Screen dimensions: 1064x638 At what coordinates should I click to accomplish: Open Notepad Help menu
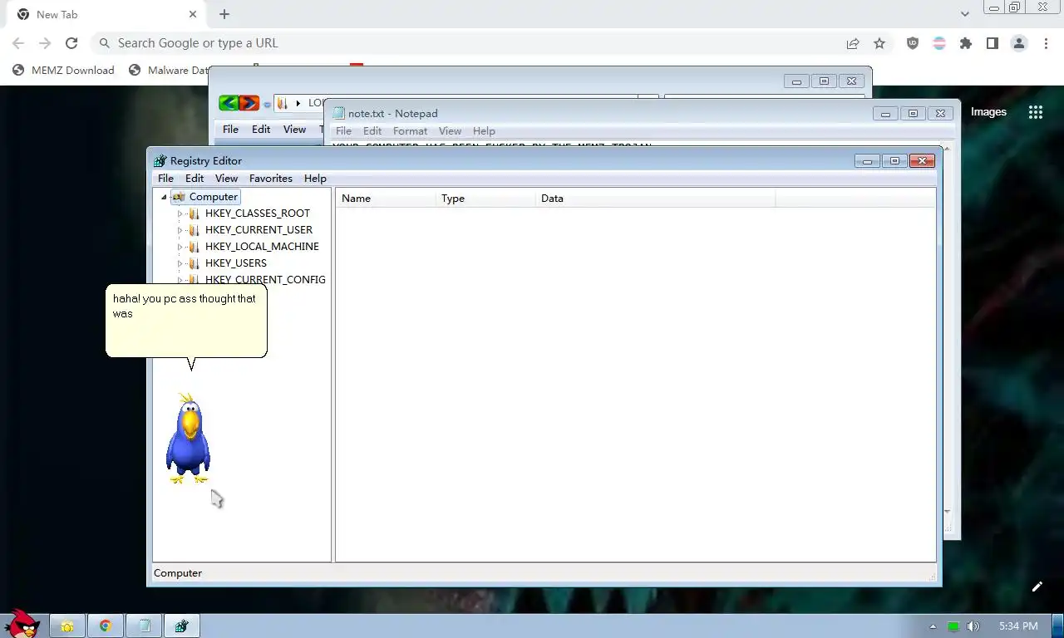point(484,131)
